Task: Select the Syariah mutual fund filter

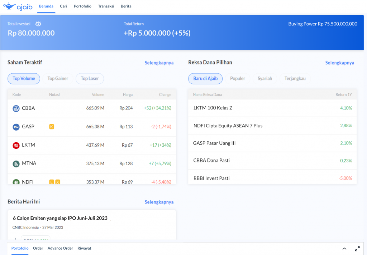Action: [265, 78]
